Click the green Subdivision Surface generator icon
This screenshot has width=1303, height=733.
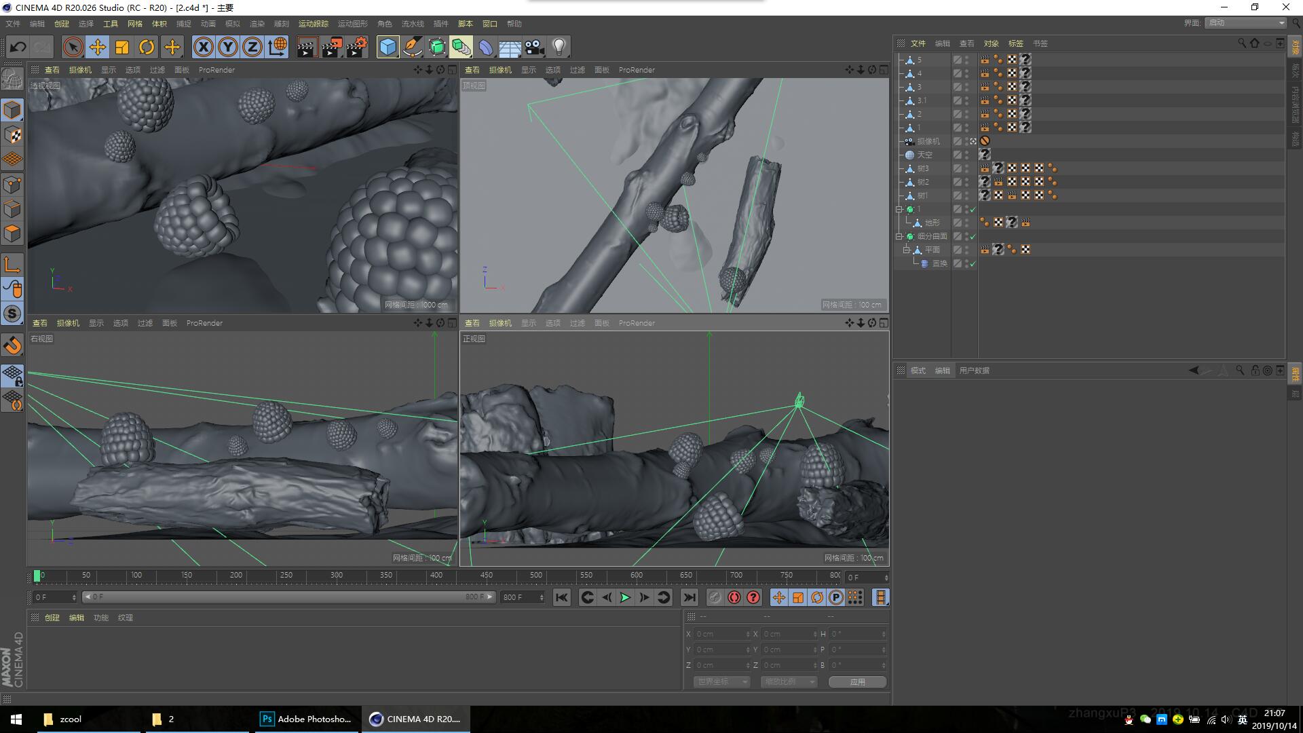pyautogui.click(x=437, y=47)
